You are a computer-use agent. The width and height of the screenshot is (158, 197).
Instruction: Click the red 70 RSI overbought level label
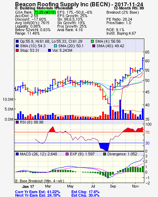tap(147, 132)
